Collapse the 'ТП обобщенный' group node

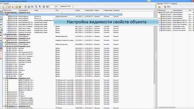click(x=4, y=78)
